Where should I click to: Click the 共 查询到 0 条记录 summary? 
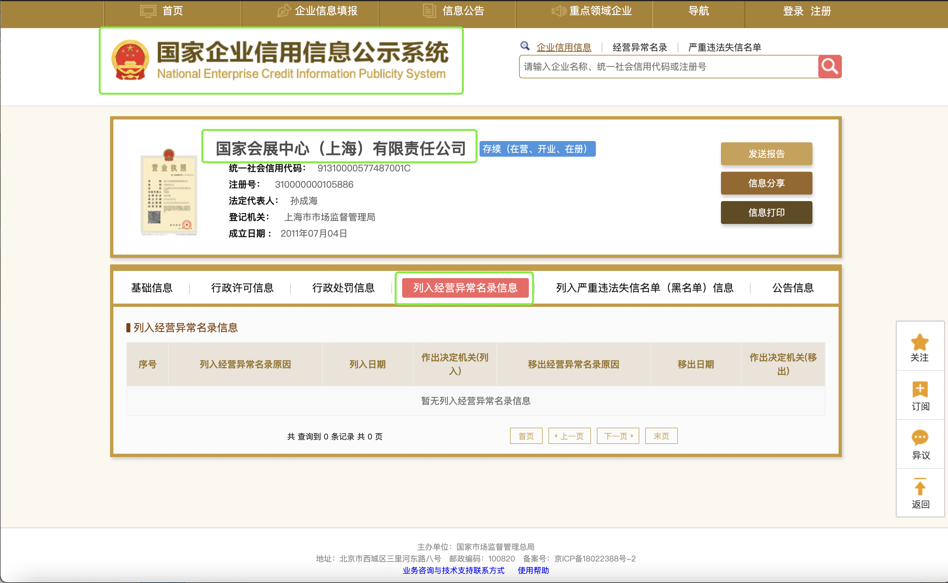tap(335, 436)
